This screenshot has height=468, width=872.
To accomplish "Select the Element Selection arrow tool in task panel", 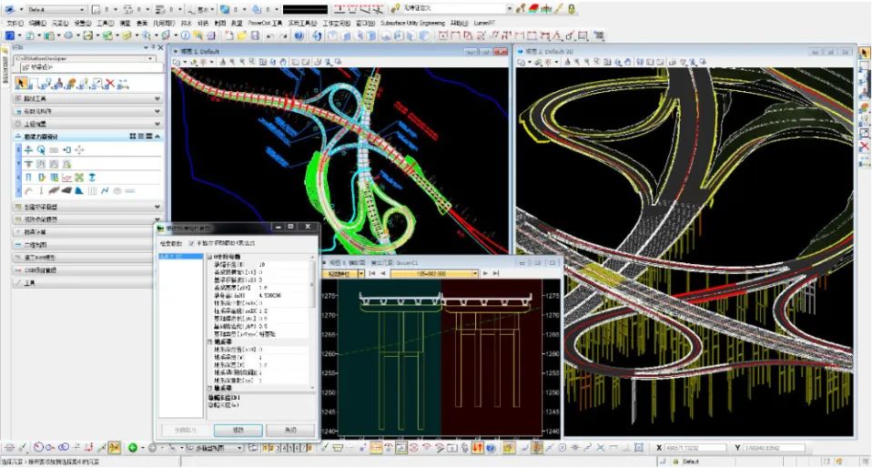I will tap(22, 84).
